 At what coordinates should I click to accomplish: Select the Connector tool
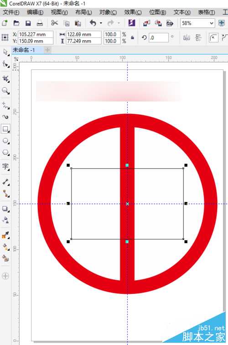[5, 193]
